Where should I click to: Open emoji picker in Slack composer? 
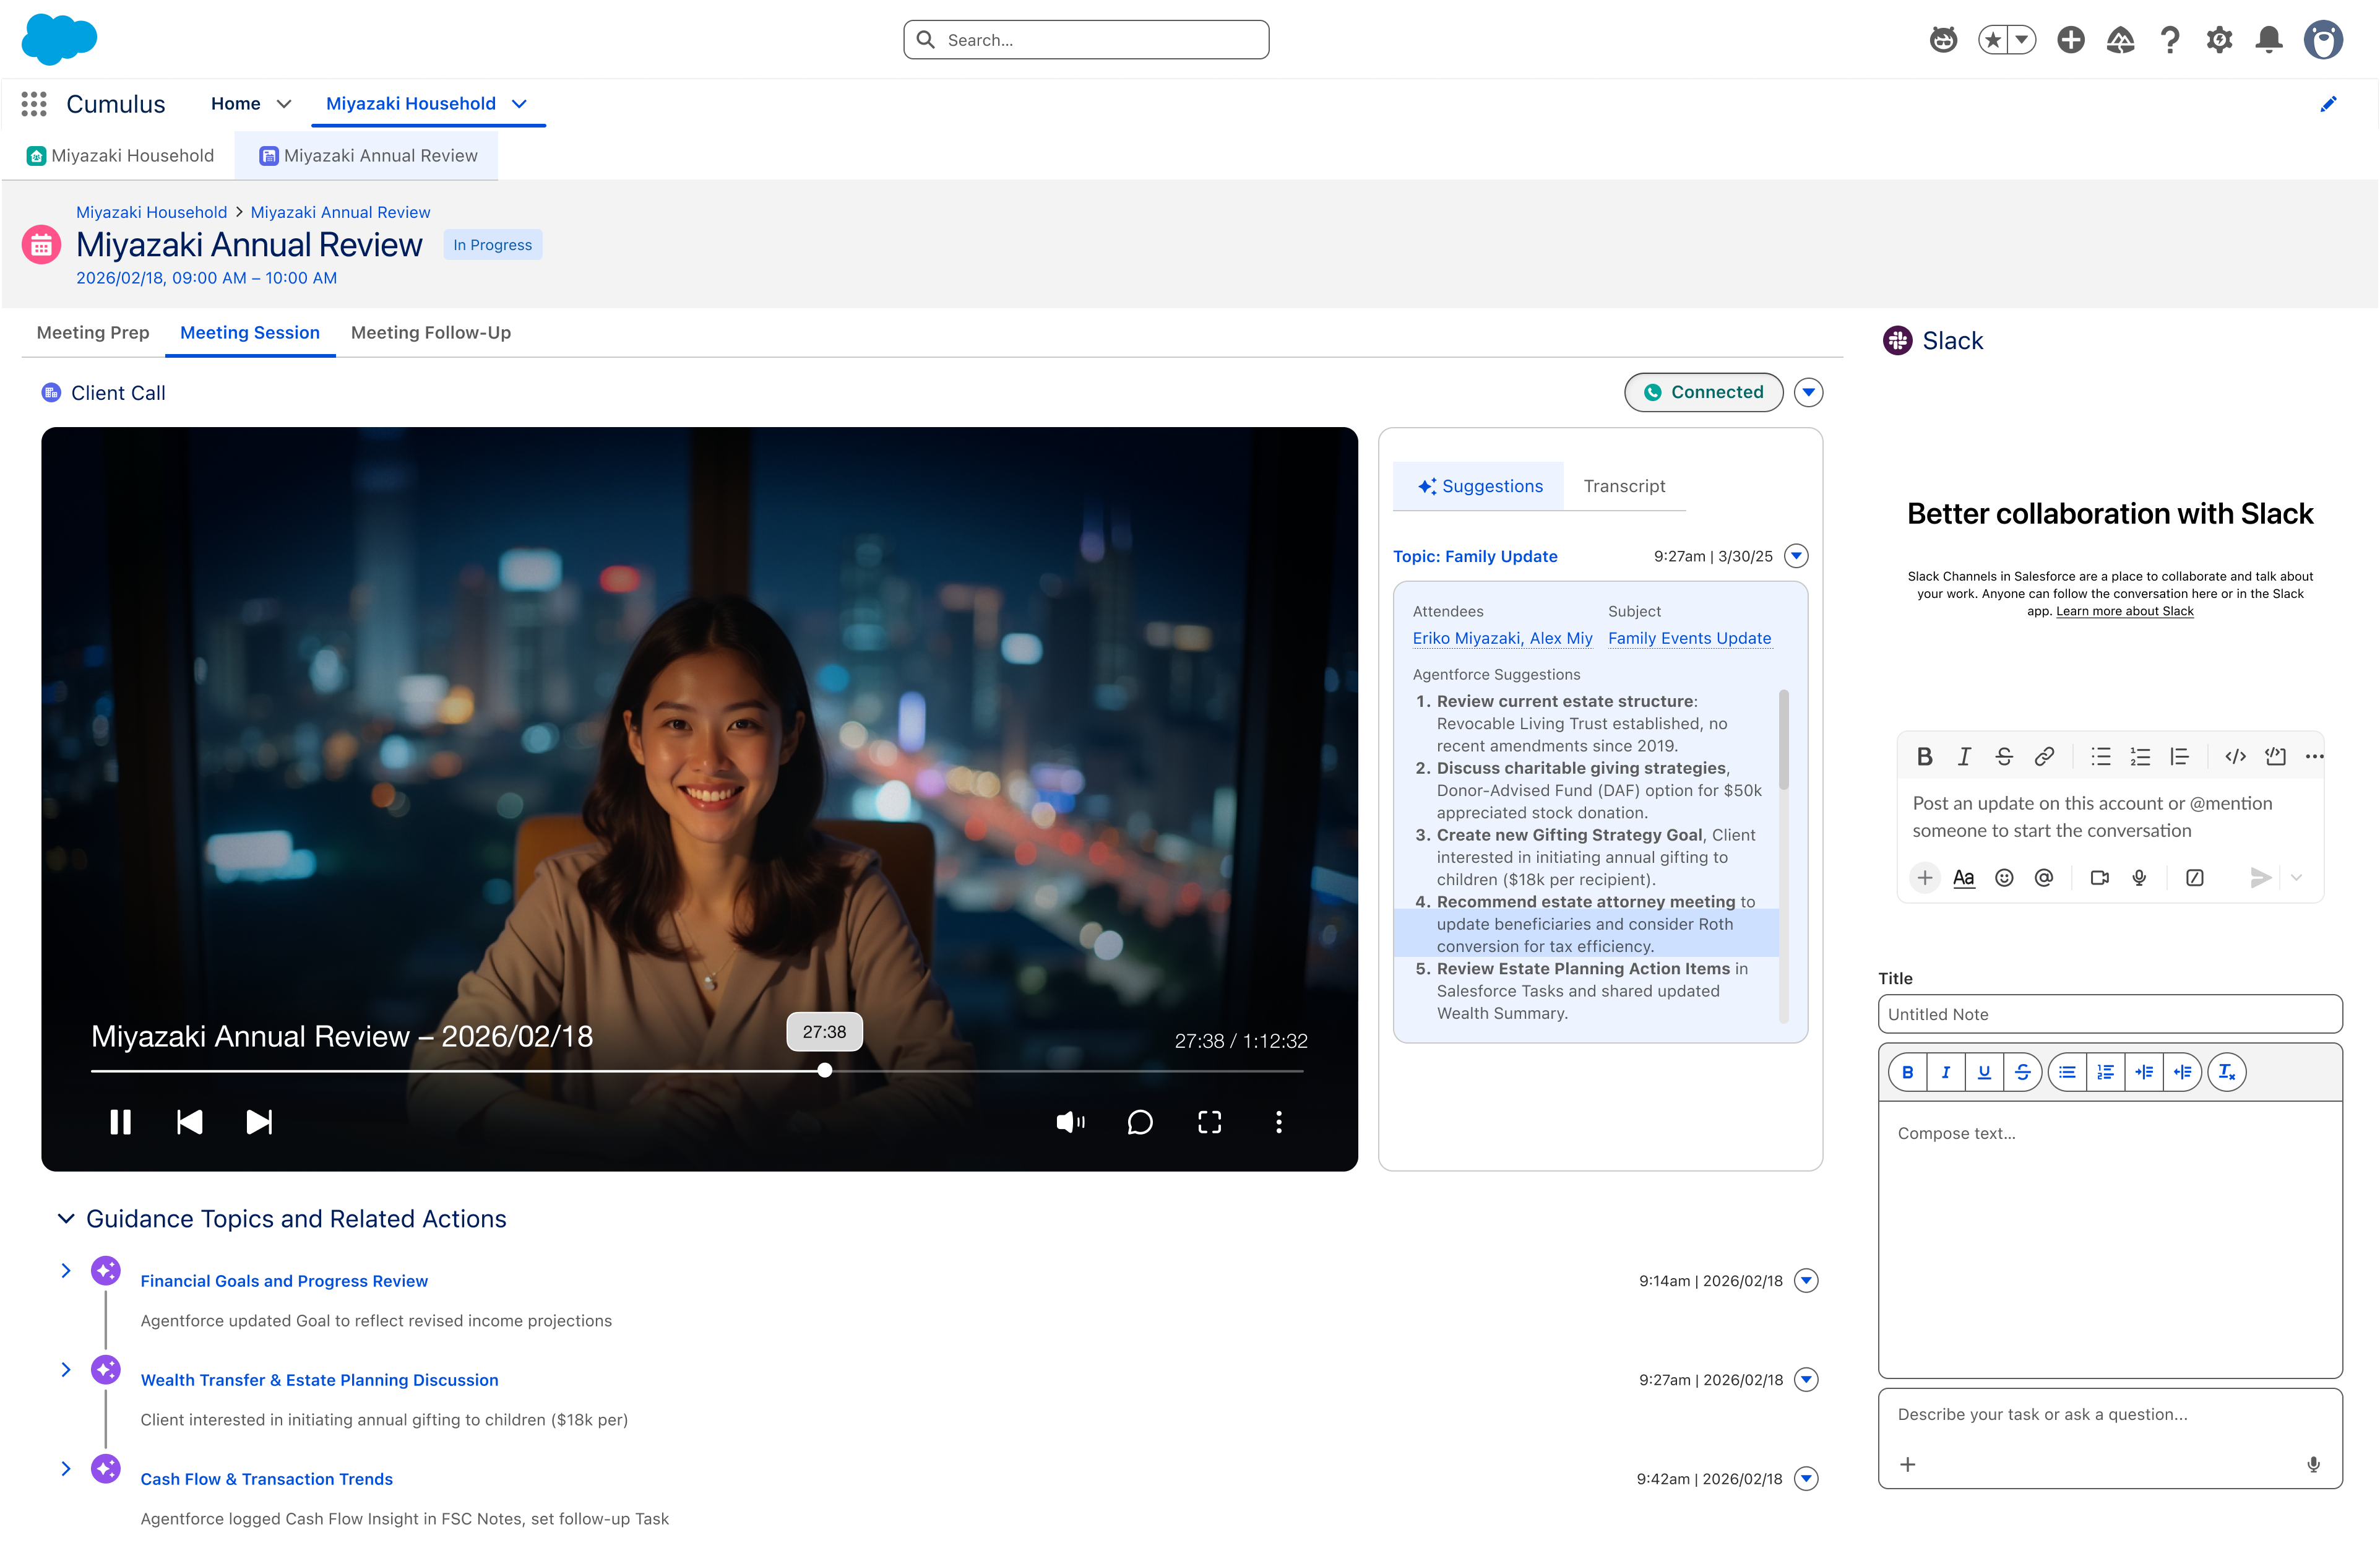pos(2004,877)
